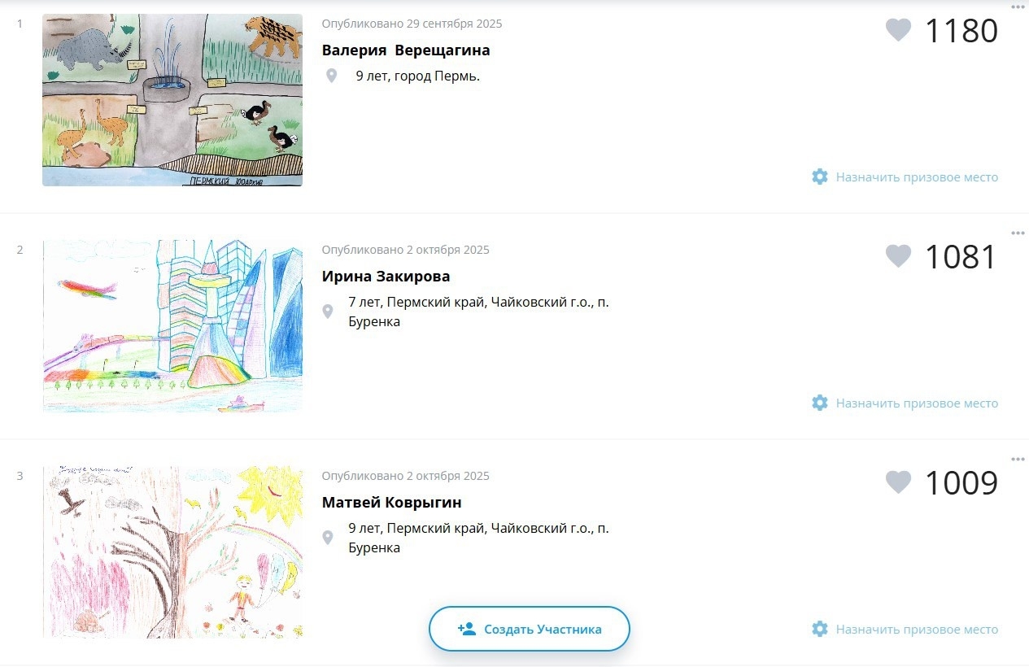Click the heart icon next to 1081 votes
The width and height of the screenshot is (1029, 667).
[898, 256]
